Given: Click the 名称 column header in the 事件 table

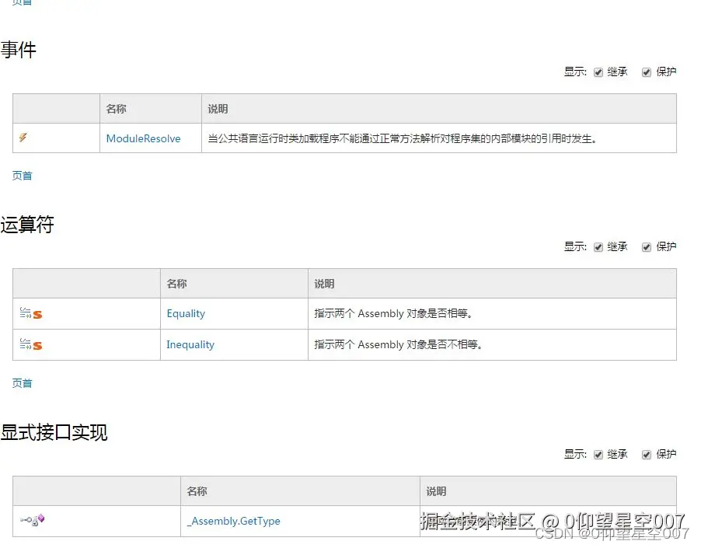Looking at the screenshot, I should click(117, 108).
